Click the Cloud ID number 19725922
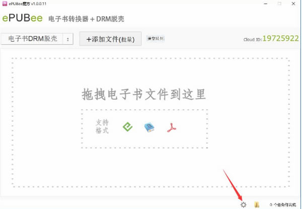This screenshot has width=302, height=209. tap(281, 38)
